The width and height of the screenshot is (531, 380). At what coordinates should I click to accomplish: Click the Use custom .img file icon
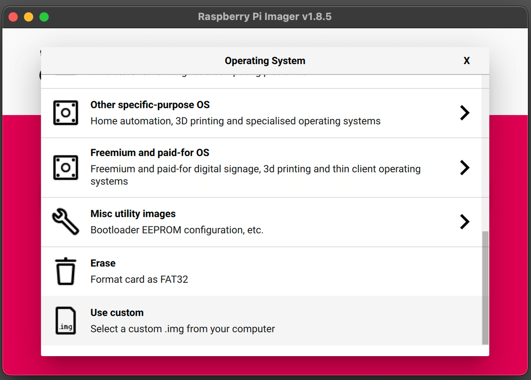65,321
